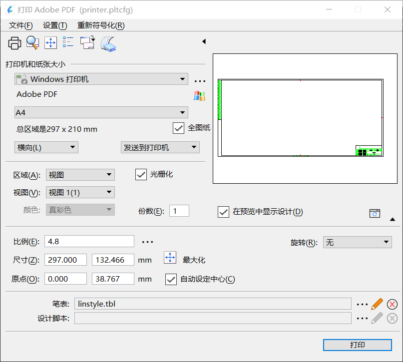This screenshot has height=362, width=403.
Task: Toggle the 全图纸 checkbox
Action: point(178,128)
